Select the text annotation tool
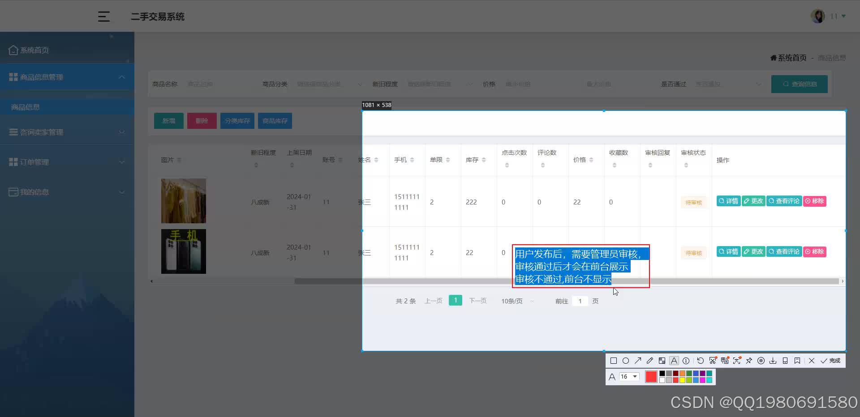 tap(674, 361)
